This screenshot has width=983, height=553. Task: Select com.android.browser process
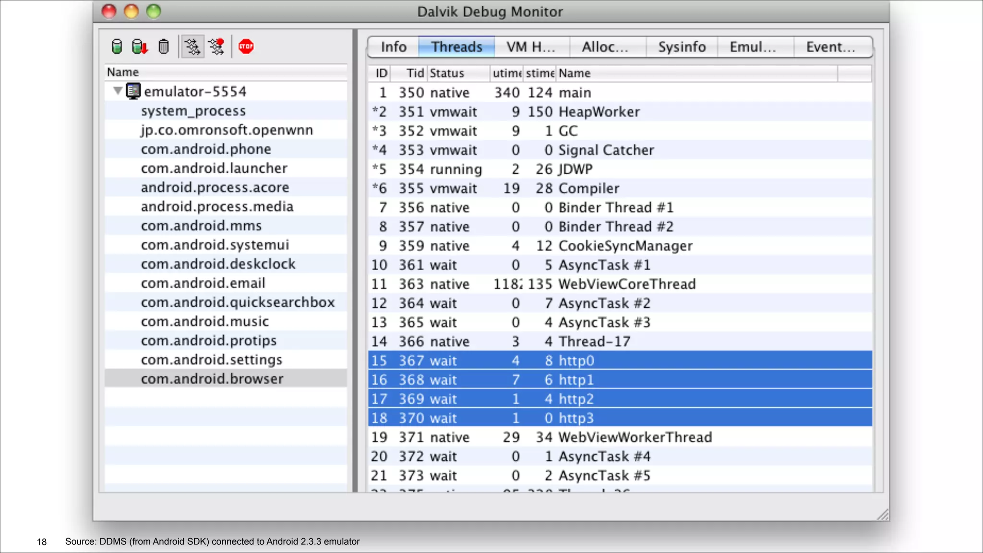tap(226, 379)
